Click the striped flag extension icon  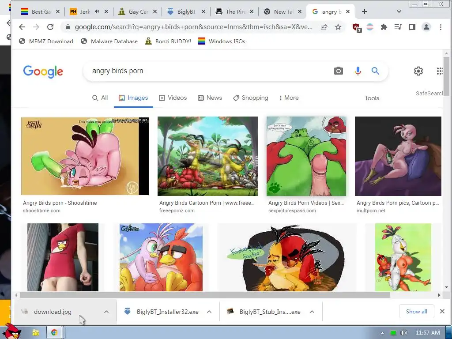(370, 27)
